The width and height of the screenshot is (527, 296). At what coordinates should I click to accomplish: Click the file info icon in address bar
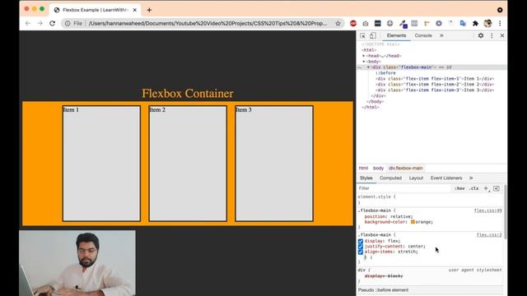[x=68, y=24]
